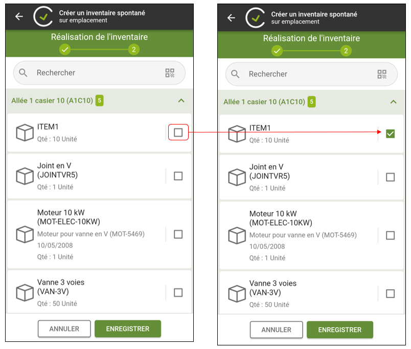Collapse Allée 1 casier 10 chevron, left screen
The width and height of the screenshot is (411, 349).
[181, 101]
